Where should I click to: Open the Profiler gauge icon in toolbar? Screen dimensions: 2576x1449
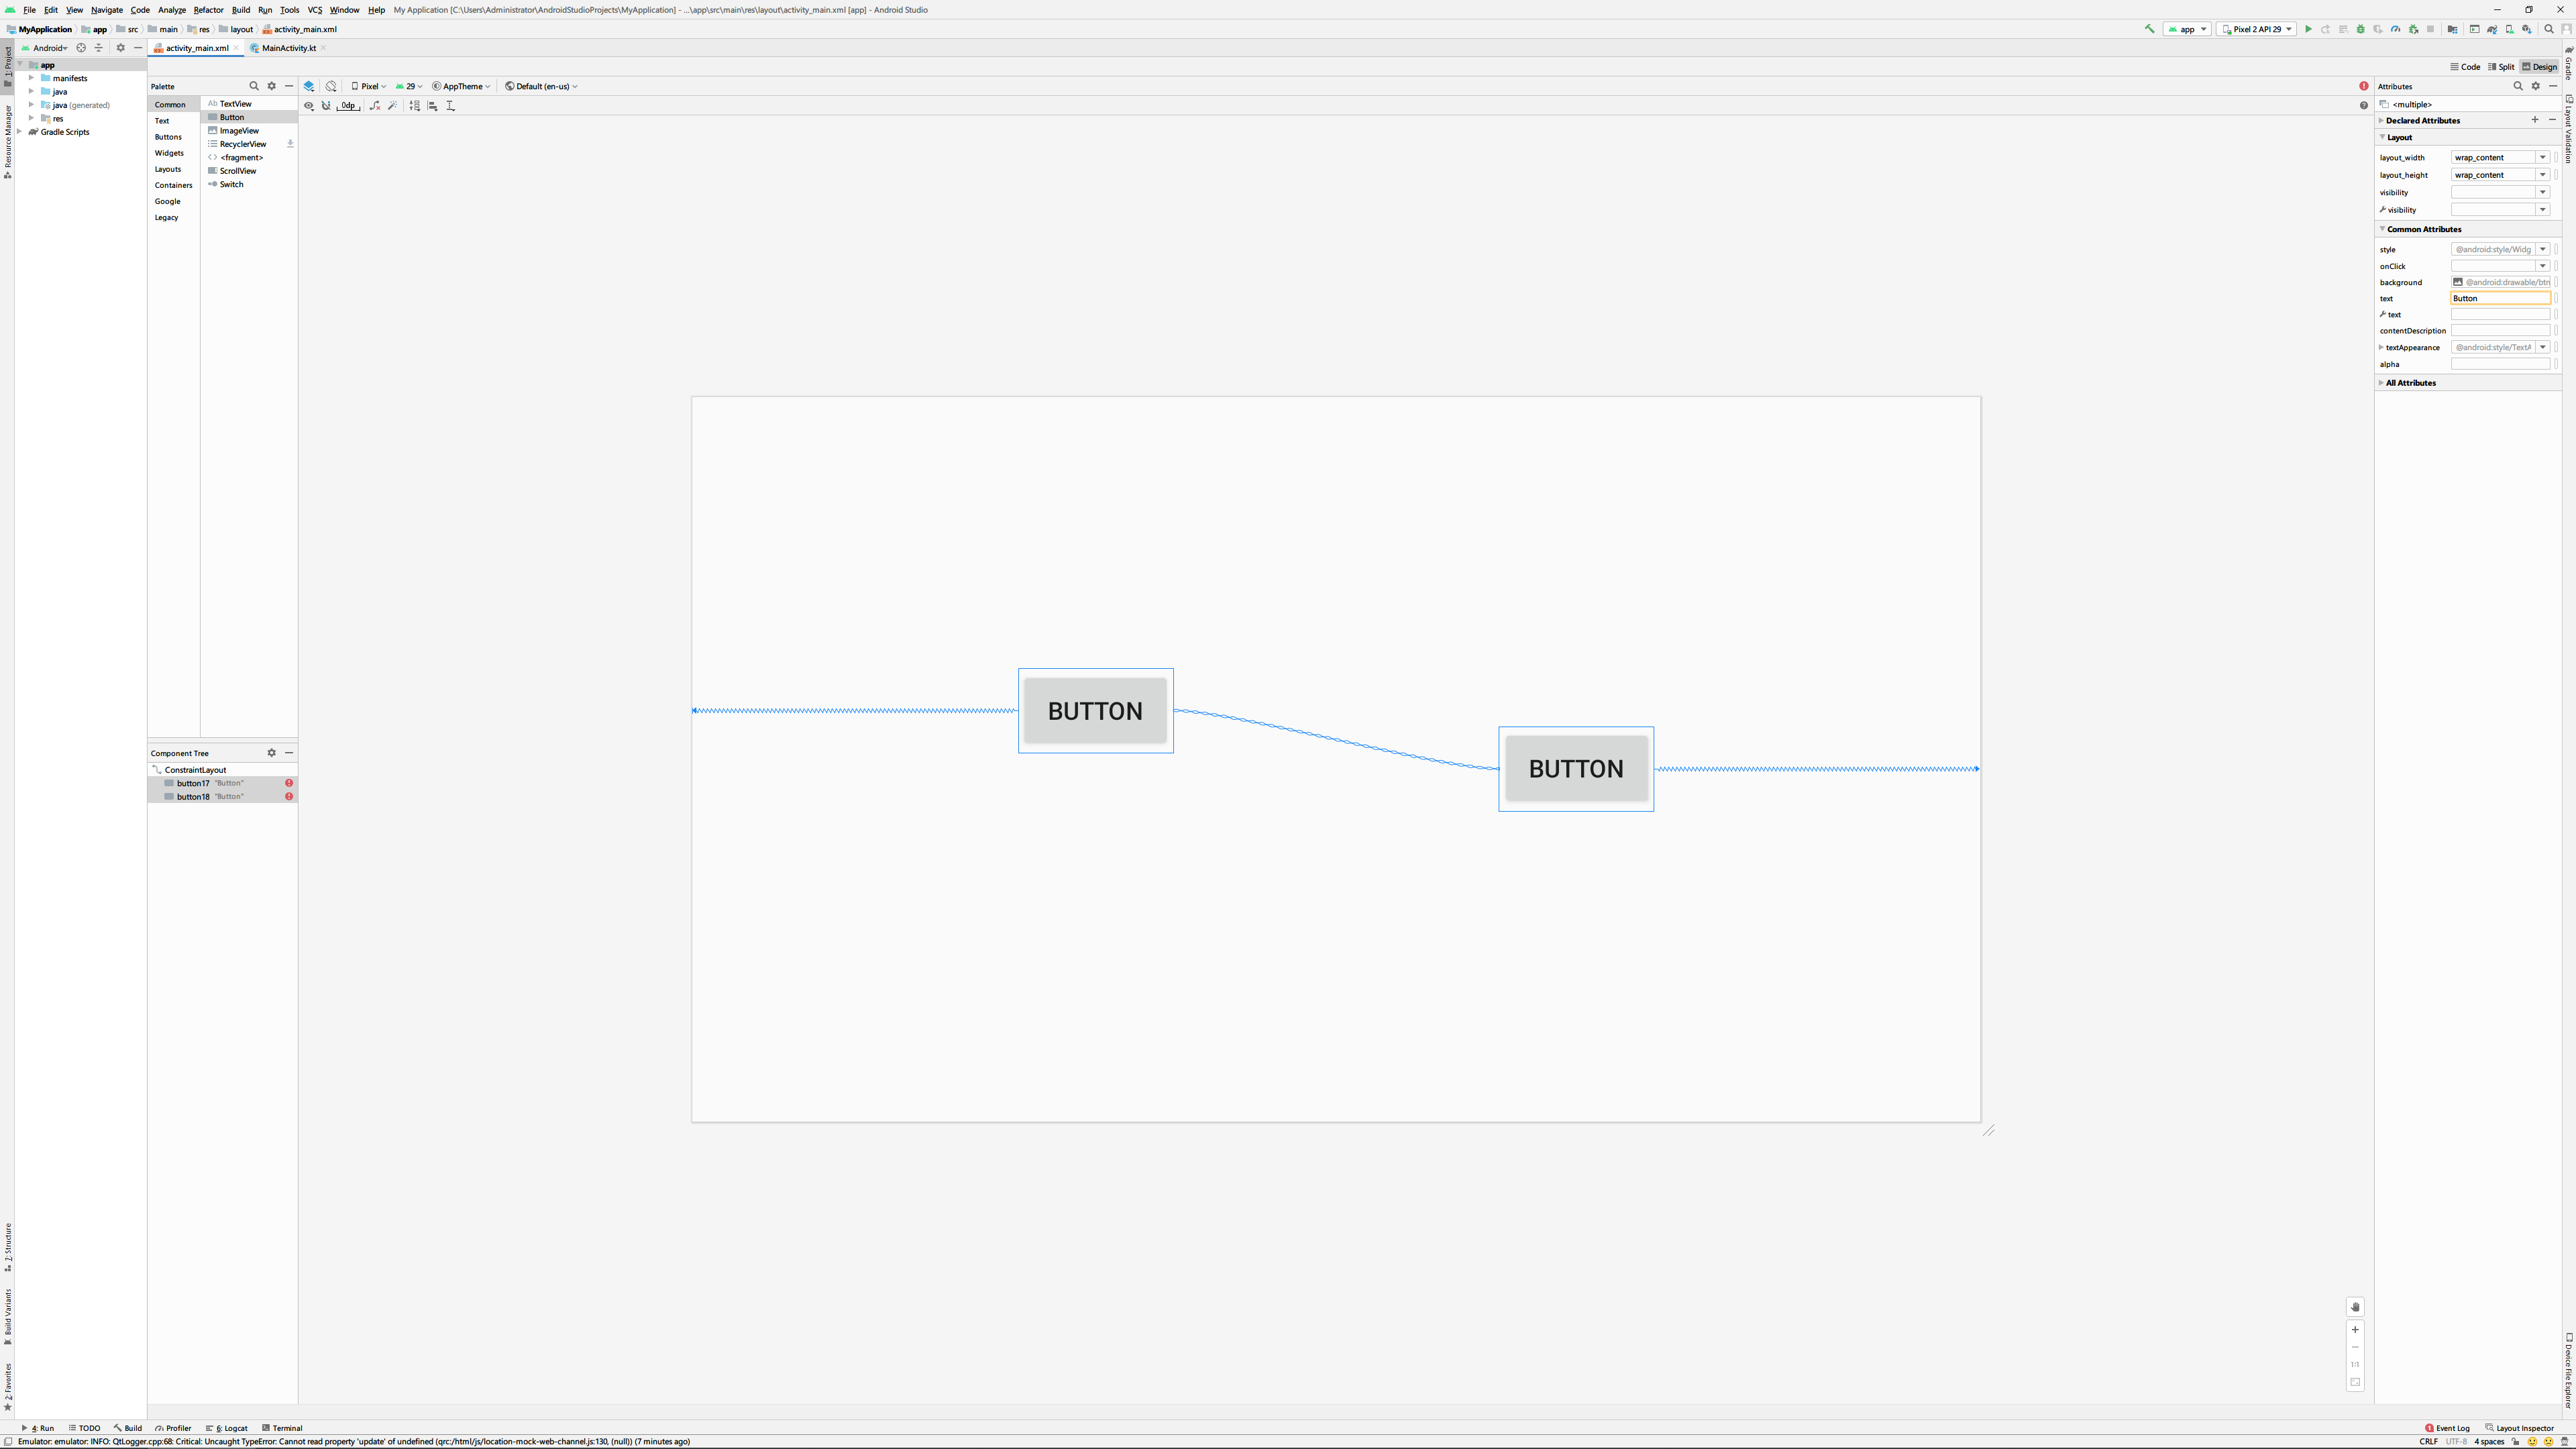click(x=2395, y=29)
